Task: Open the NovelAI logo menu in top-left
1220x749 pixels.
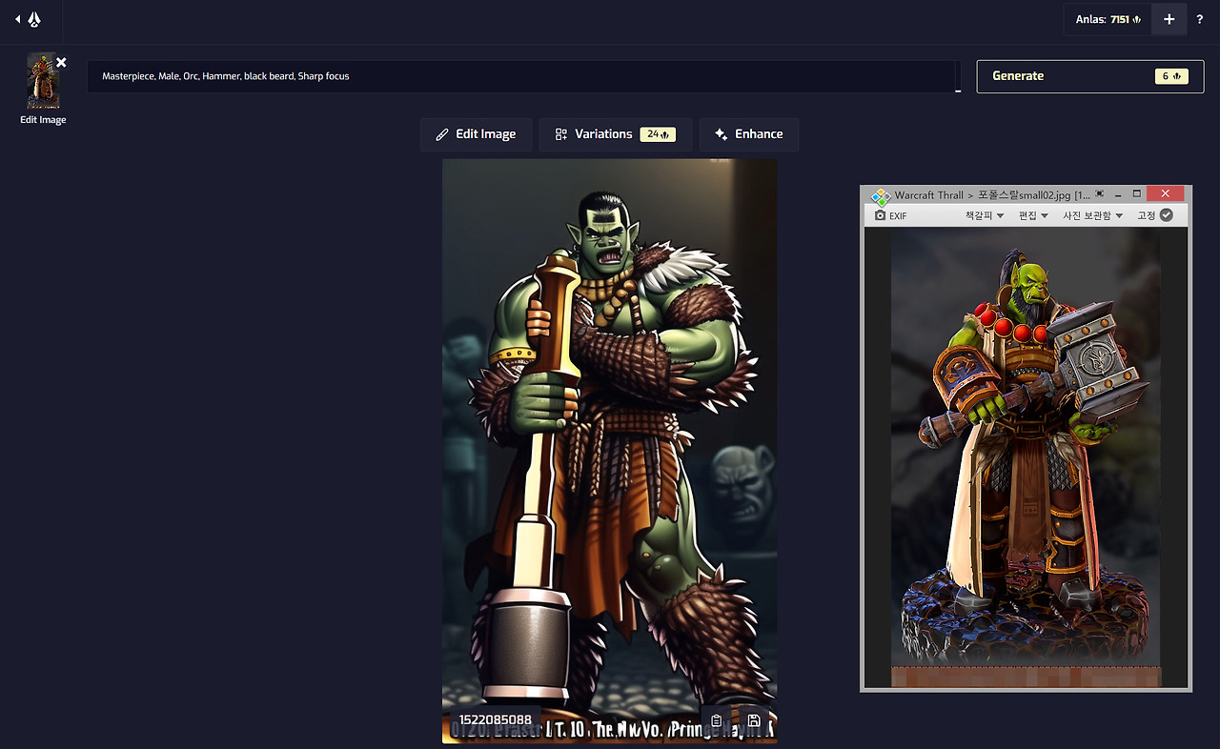Action: (34, 19)
